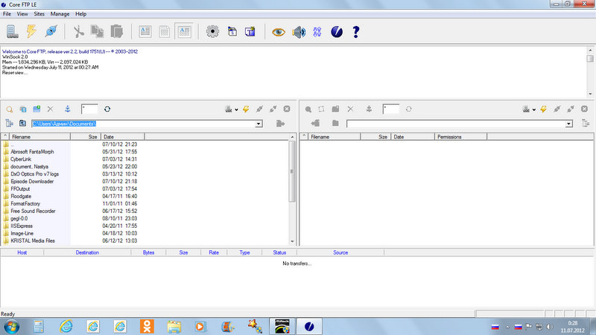
Task: Click the remote Filename column header
Action: pos(334,137)
